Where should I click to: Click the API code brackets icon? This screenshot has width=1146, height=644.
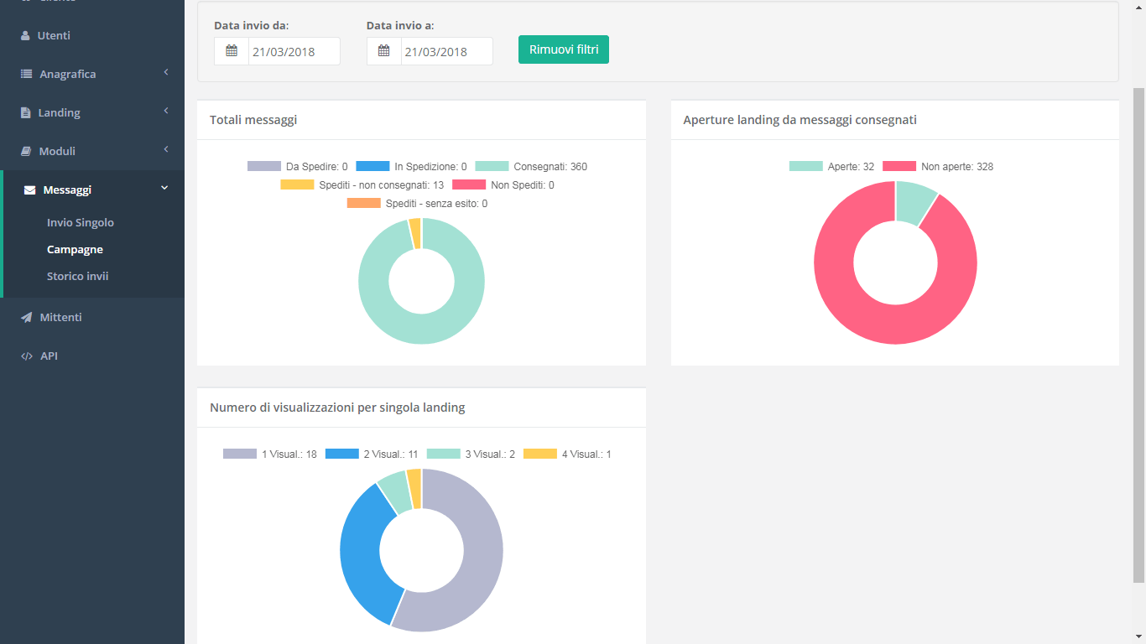(26, 356)
